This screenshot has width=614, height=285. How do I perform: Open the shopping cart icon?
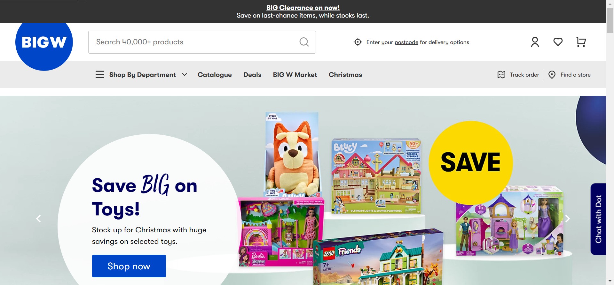pyautogui.click(x=581, y=42)
